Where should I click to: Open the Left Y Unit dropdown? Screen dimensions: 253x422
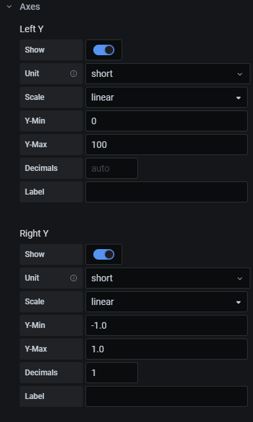click(168, 74)
